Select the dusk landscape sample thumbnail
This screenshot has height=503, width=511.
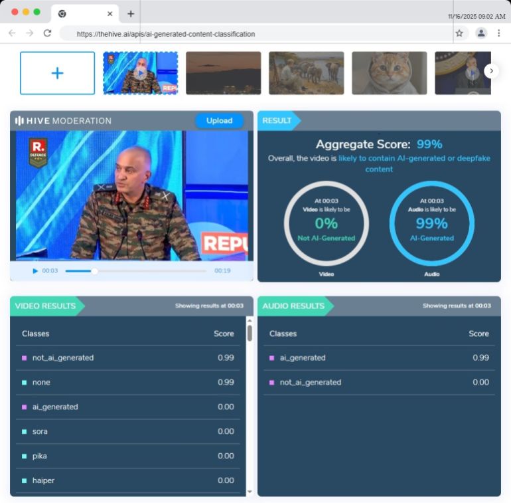click(x=223, y=73)
